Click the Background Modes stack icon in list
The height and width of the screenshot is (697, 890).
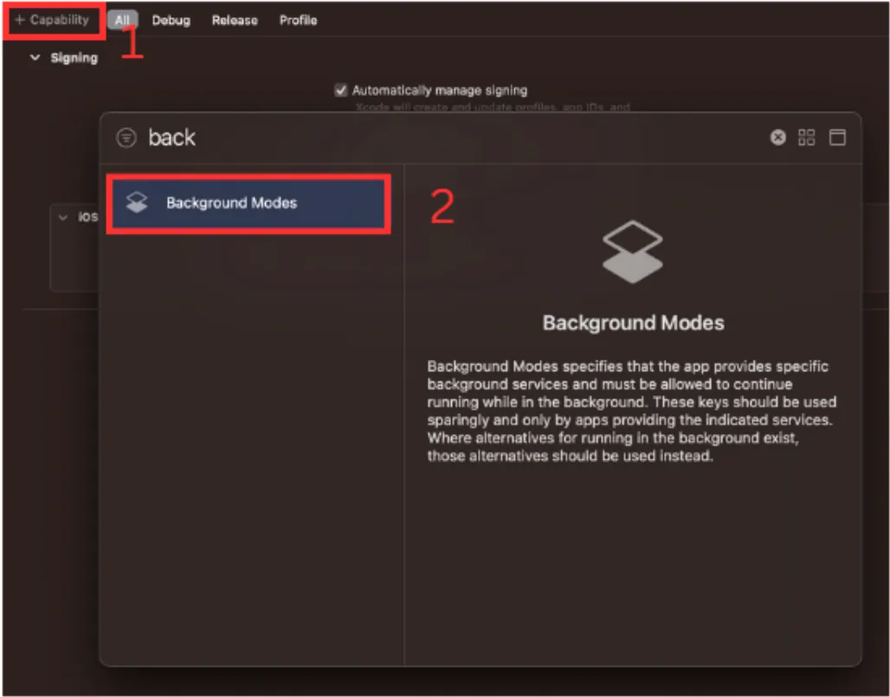tap(137, 202)
